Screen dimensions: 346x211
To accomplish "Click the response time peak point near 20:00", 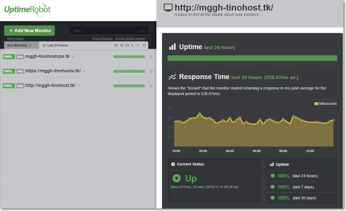I will coord(200,114).
